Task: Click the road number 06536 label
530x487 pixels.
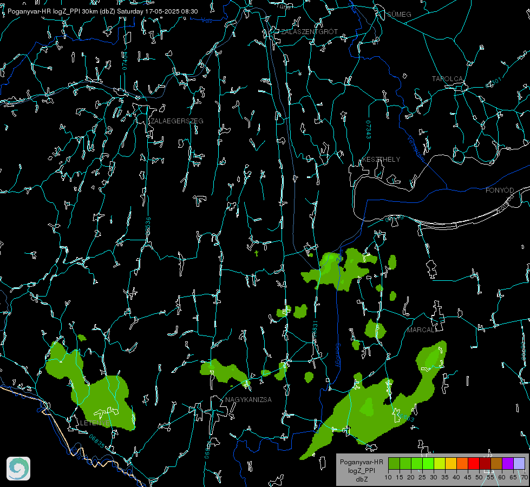Action: coord(148,226)
